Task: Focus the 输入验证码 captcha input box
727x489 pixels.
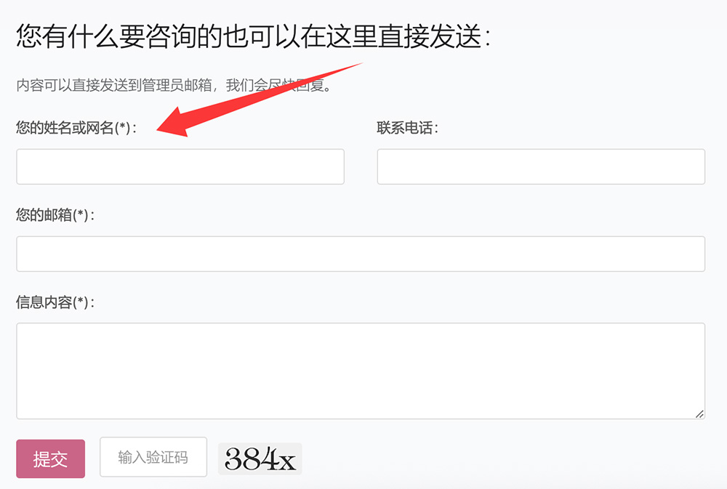Action: pos(153,457)
